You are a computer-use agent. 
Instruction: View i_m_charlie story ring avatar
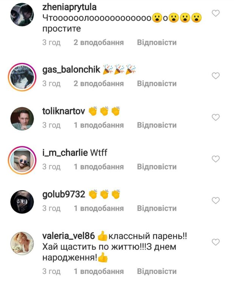pos(22,160)
